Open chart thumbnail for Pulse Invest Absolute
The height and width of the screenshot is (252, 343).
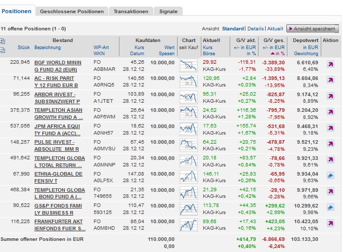point(189,145)
